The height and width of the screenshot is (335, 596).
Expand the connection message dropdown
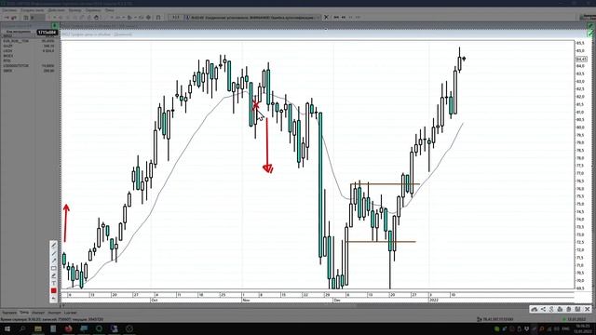coord(318,18)
